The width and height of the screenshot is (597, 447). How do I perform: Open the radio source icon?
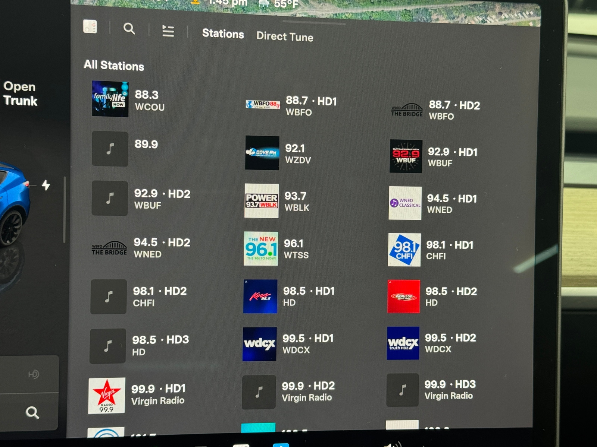(90, 27)
